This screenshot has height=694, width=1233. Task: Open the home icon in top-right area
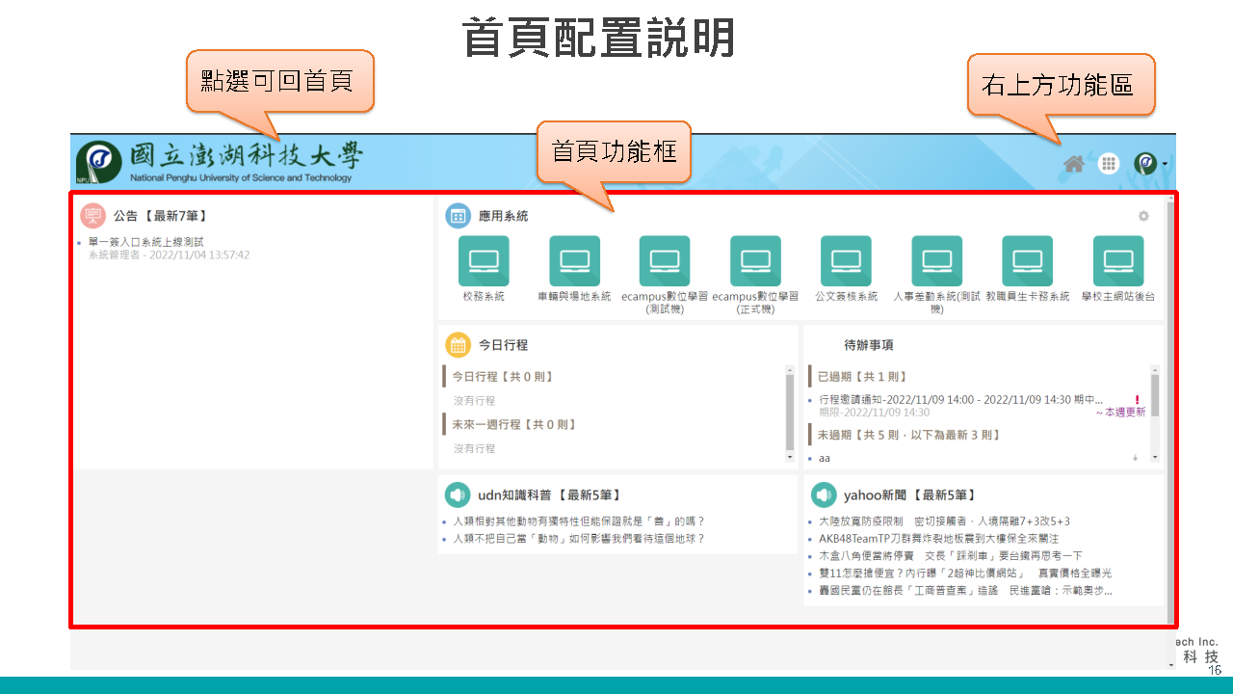[1074, 164]
